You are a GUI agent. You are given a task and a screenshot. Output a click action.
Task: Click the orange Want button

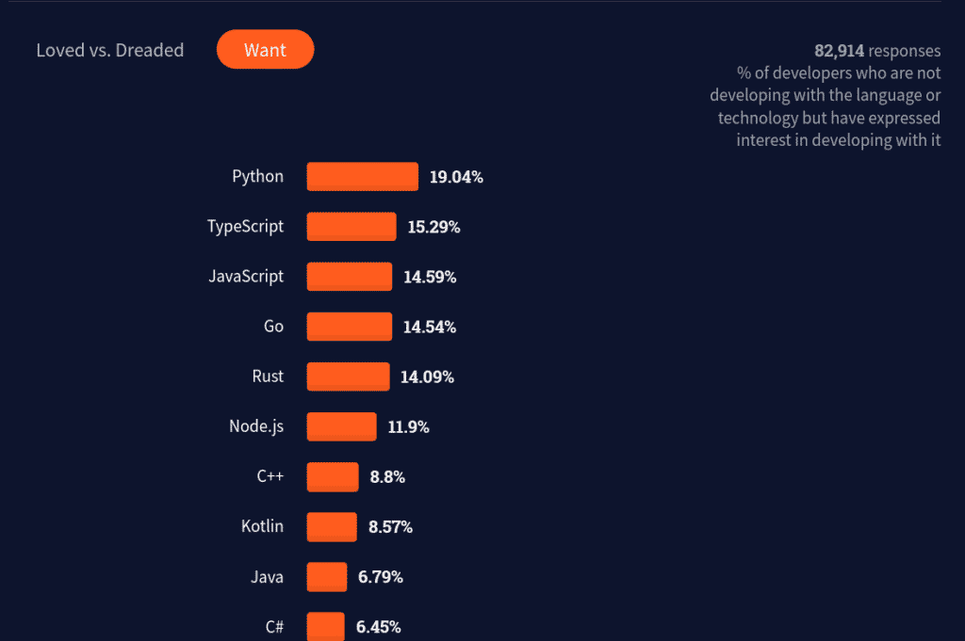[265, 49]
